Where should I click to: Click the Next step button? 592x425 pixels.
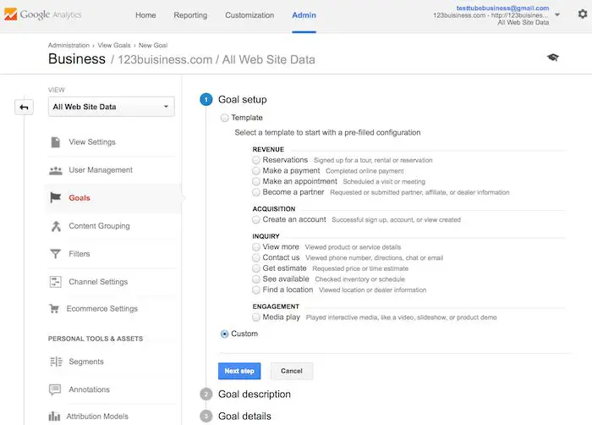(x=239, y=371)
